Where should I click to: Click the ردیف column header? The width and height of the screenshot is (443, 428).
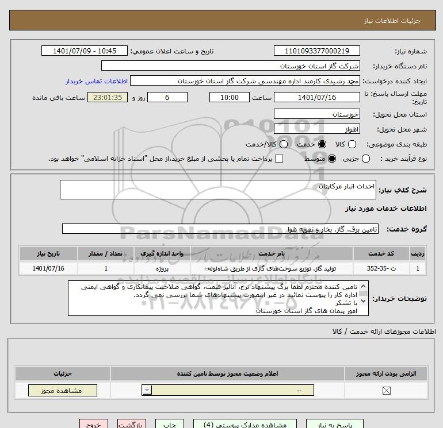pyautogui.click(x=418, y=253)
